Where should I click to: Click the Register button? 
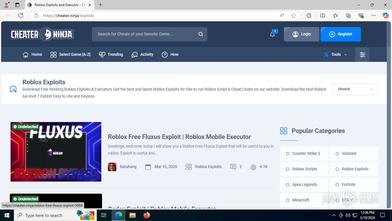coord(341,34)
